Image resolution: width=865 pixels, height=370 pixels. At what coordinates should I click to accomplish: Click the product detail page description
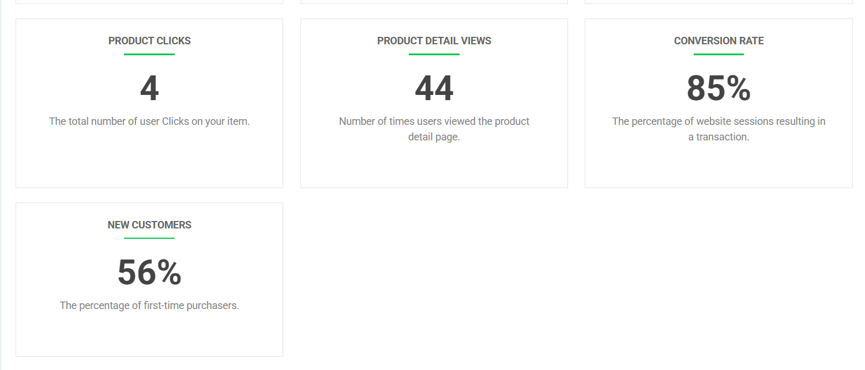click(434, 129)
